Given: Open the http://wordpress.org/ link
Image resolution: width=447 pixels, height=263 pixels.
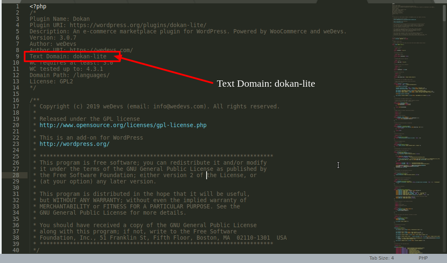Looking at the screenshot, I should click(x=74, y=144).
